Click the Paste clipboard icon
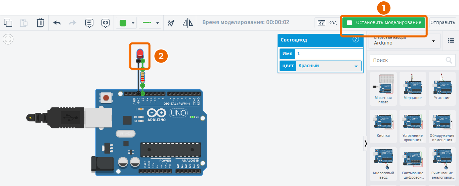 (24, 23)
